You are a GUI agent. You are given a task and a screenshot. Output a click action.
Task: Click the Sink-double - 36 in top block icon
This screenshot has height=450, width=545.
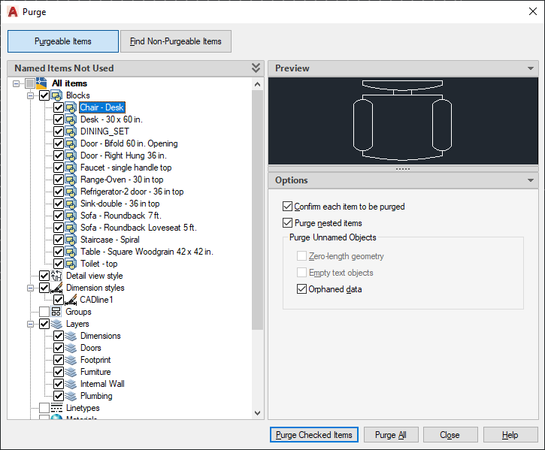71,204
